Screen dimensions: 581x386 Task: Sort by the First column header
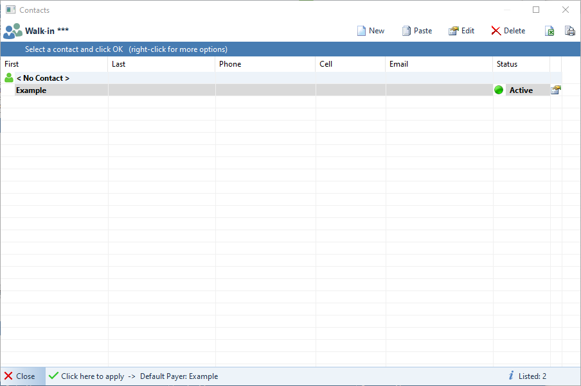[54, 64]
